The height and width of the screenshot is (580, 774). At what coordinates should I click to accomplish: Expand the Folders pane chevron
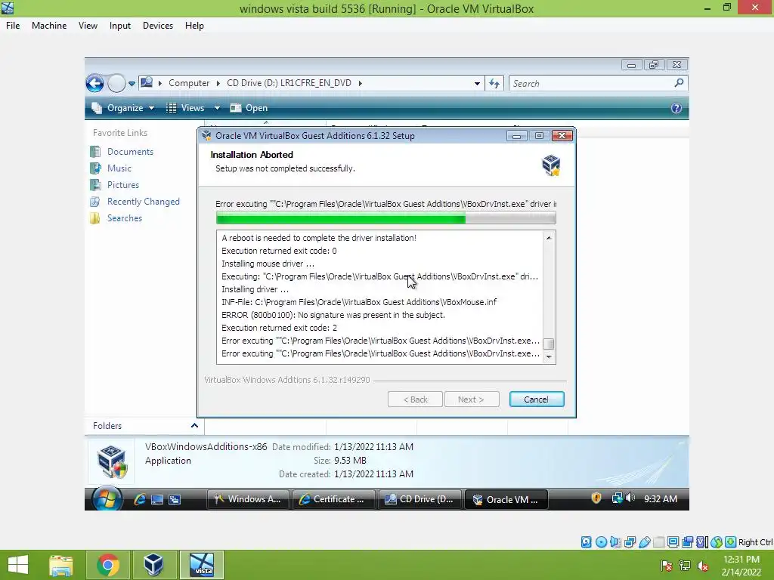(194, 425)
